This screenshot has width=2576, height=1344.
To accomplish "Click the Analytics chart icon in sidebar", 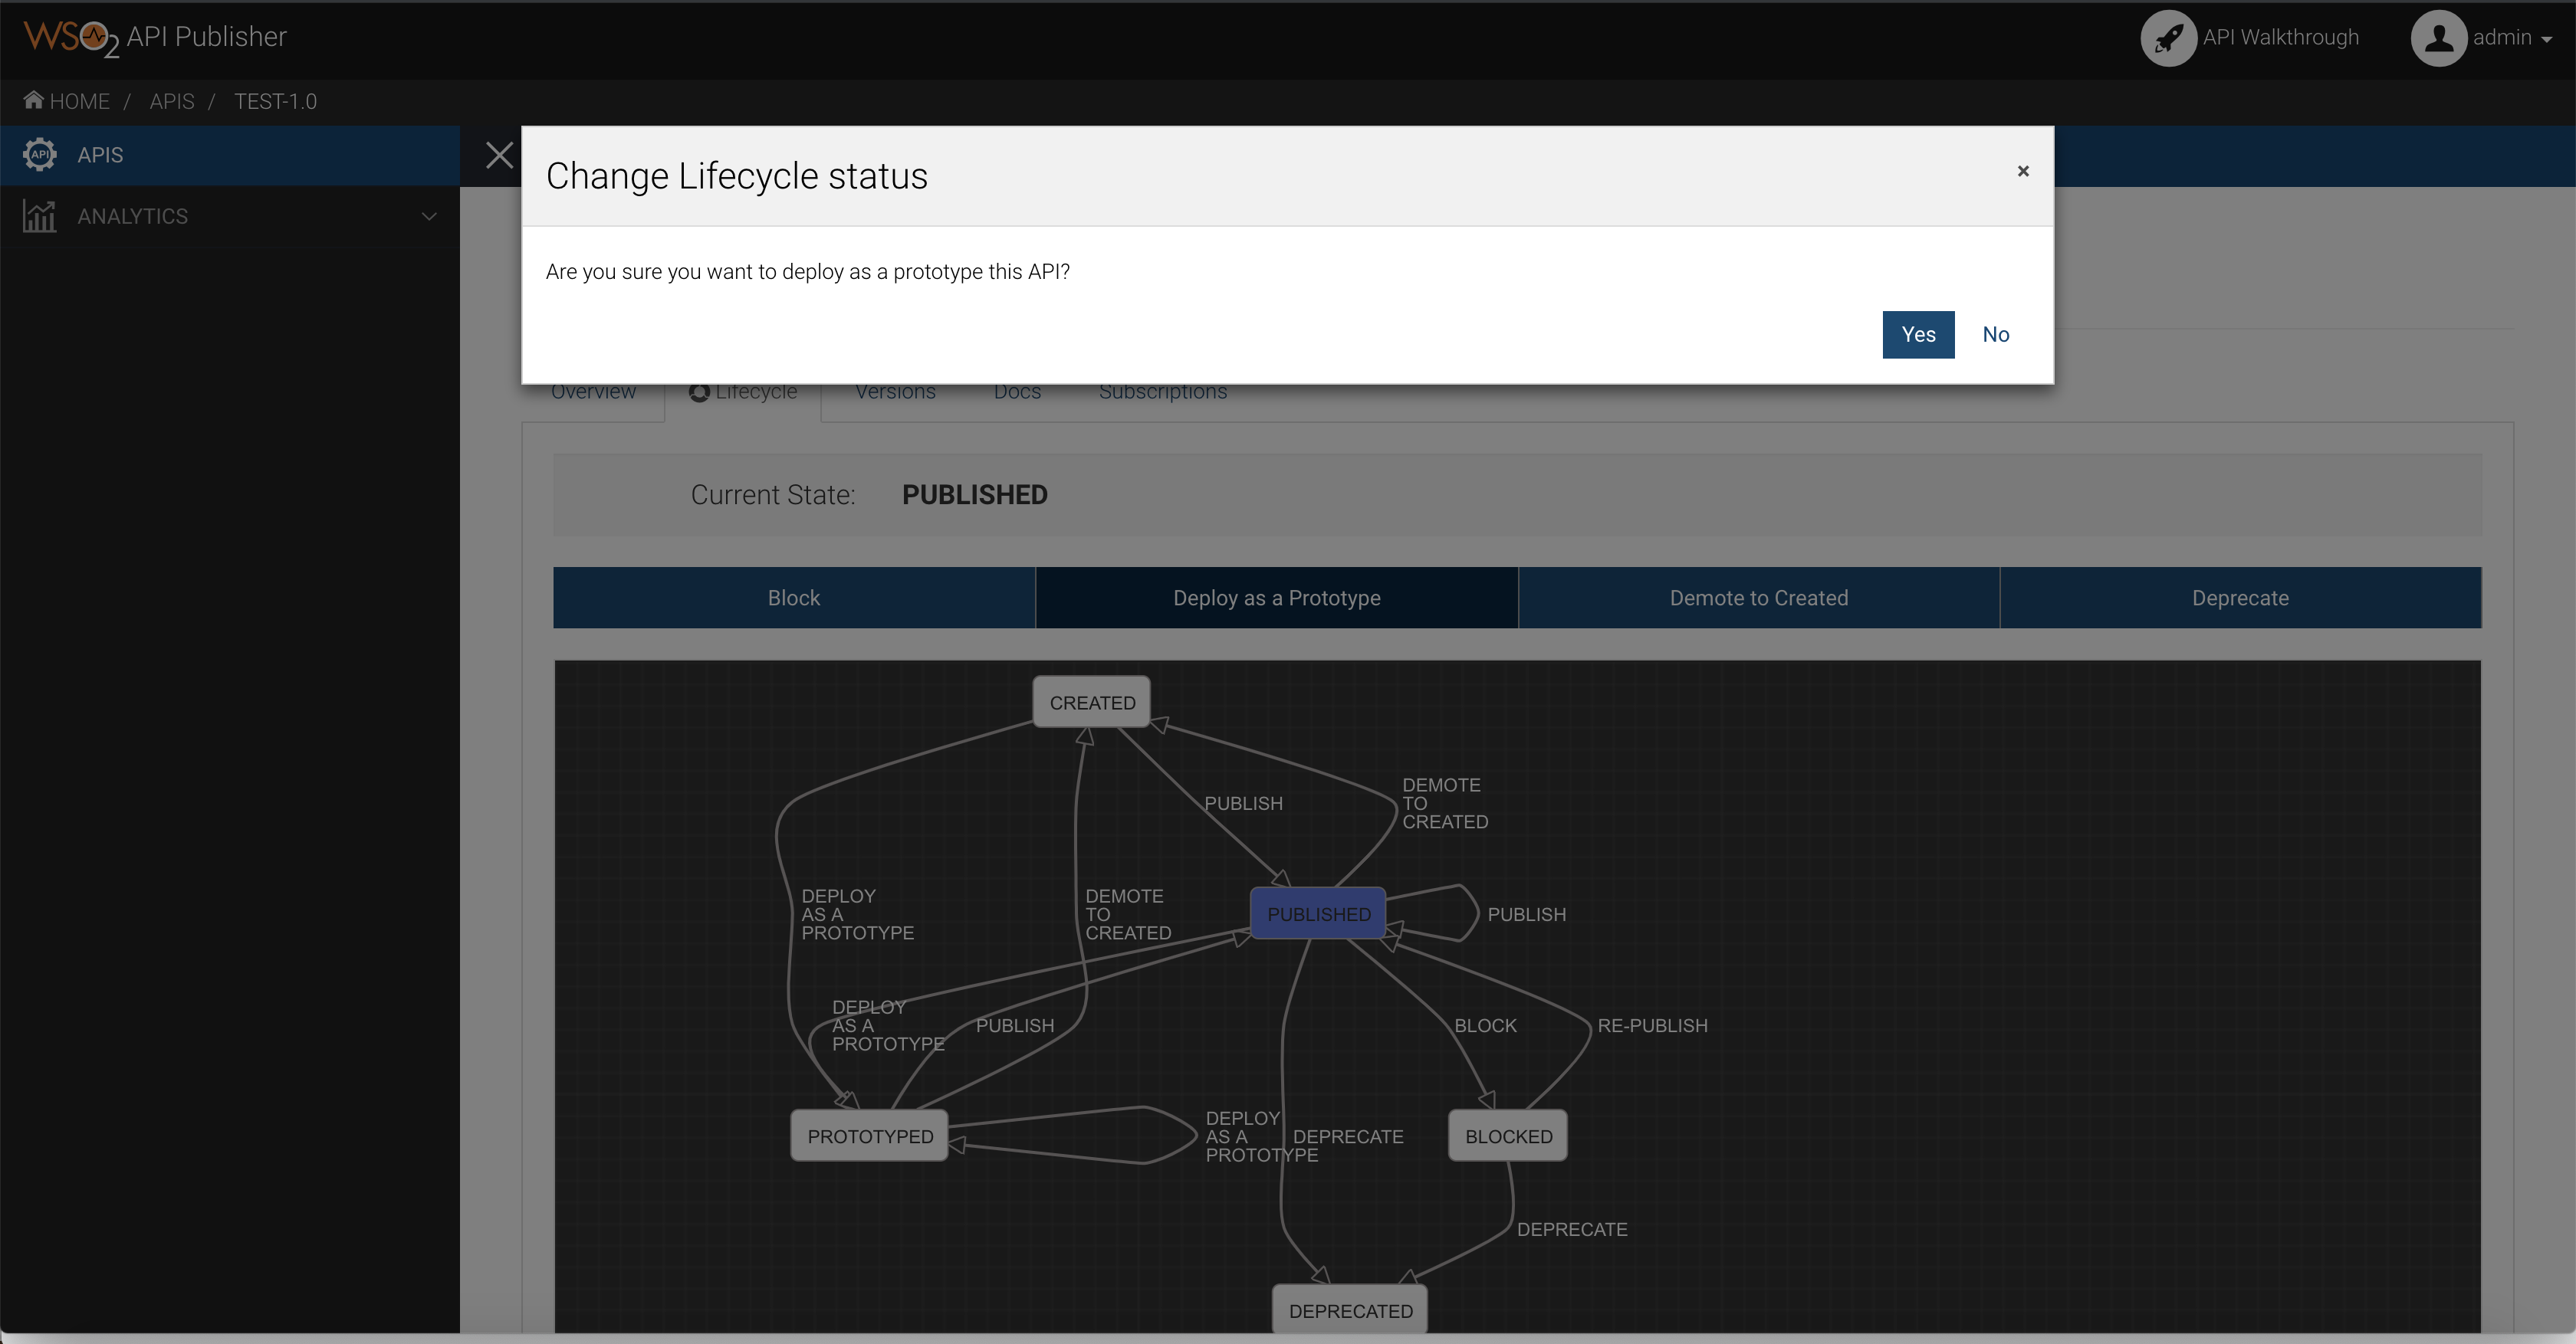I will pyautogui.click(x=39, y=216).
